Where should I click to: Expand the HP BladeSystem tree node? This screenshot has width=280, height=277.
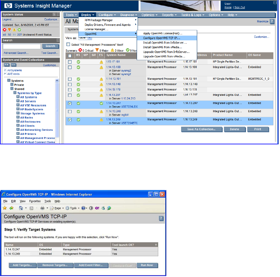(x=18, y=109)
